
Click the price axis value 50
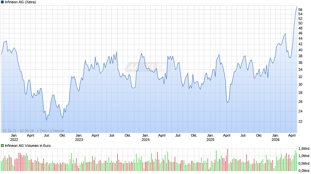tap(300, 23)
